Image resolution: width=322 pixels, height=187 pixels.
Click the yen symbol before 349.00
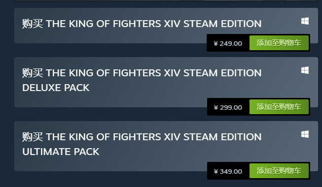[215, 171]
